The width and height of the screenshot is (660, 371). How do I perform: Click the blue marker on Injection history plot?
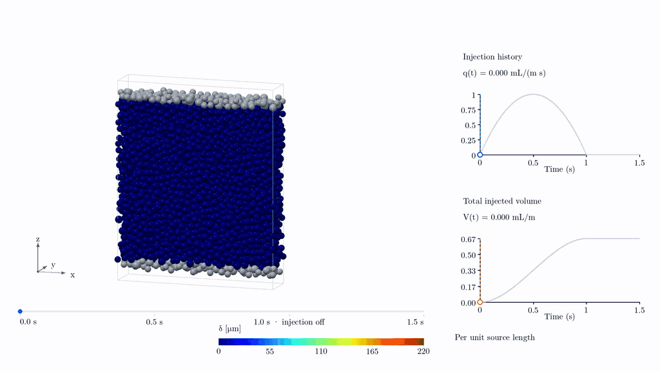pos(480,155)
